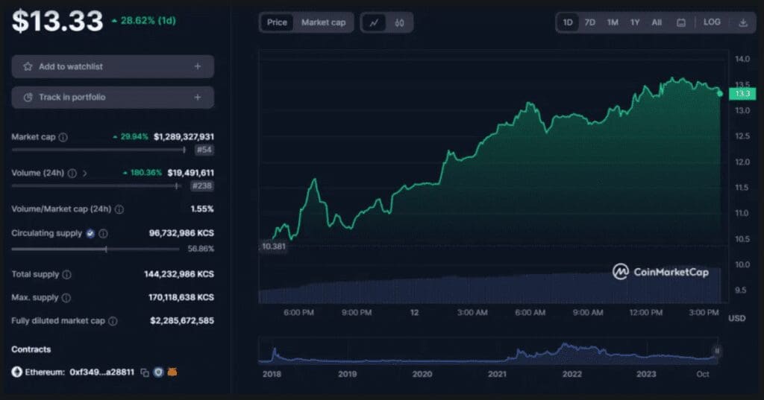The width and height of the screenshot is (764, 400).
Task: Open Volume (24h) info icon
Action: tap(72, 174)
